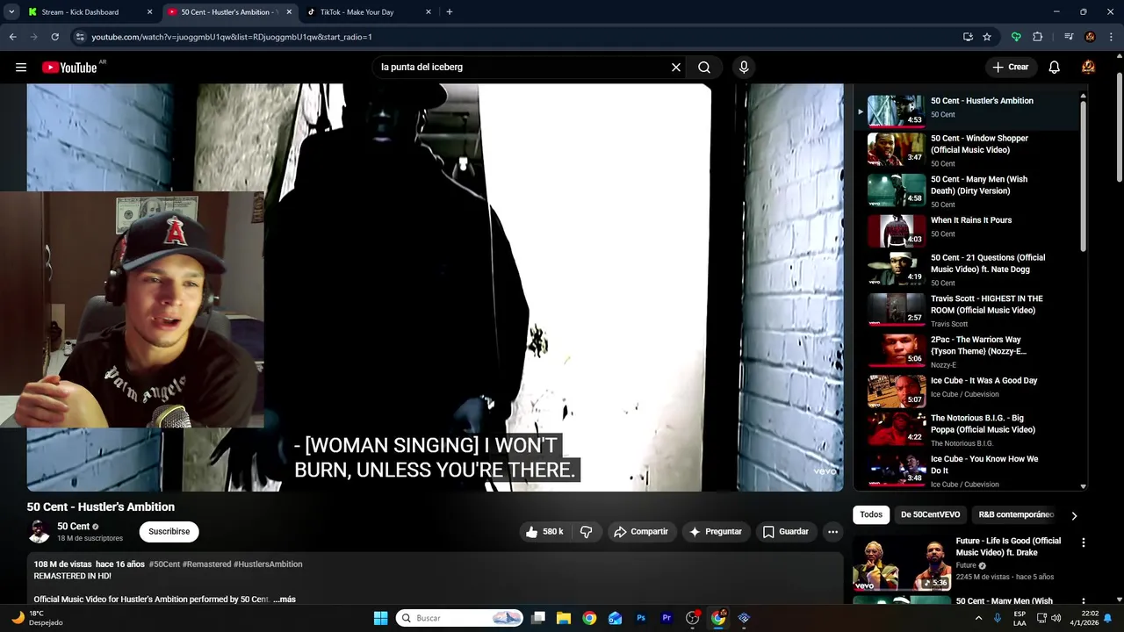This screenshot has height=632, width=1124.
Task: Open more actions three-dot menu
Action: point(832,532)
